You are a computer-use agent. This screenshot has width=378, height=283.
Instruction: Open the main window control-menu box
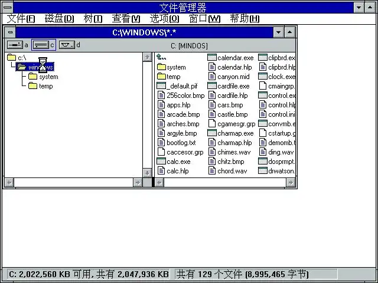click(x=8, y=7)
